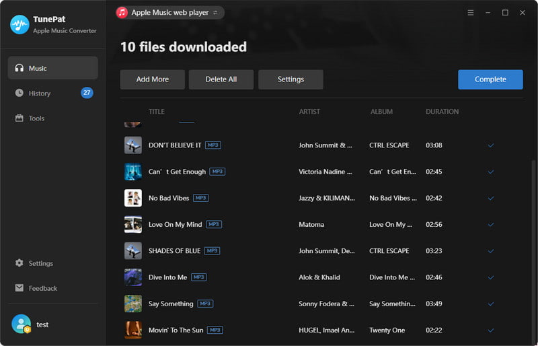
Task: Click the TITLE column header
Action: 157,112
